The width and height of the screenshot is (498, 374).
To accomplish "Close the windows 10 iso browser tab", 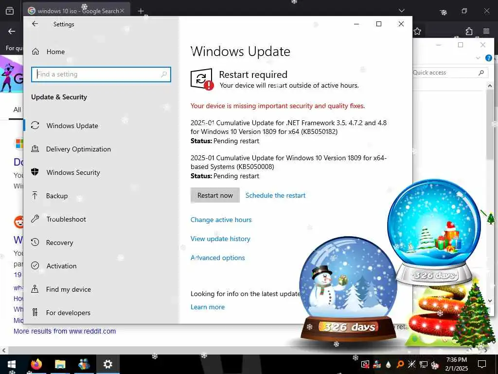I will click(122, 11).
